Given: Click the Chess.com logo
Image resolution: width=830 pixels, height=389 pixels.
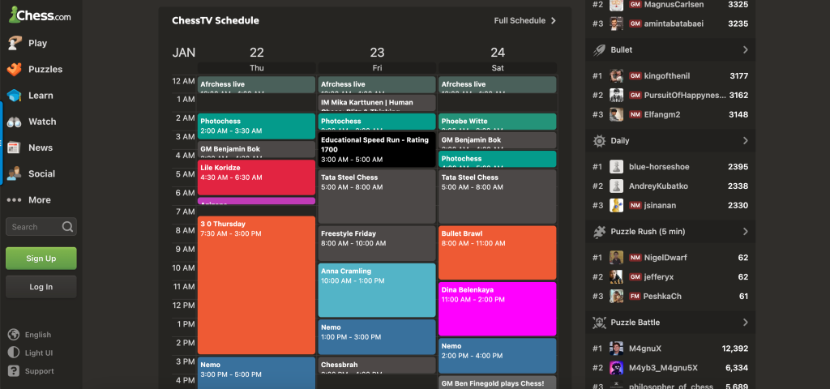Looking at the screenshot, I should [39, 15].
